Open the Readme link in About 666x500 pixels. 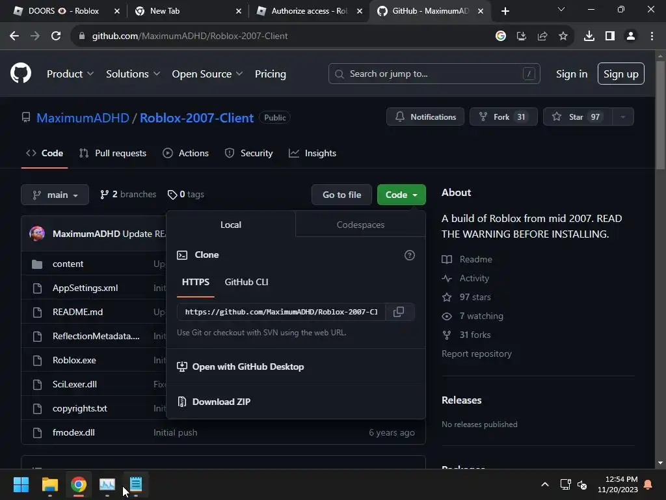point(475,259)
